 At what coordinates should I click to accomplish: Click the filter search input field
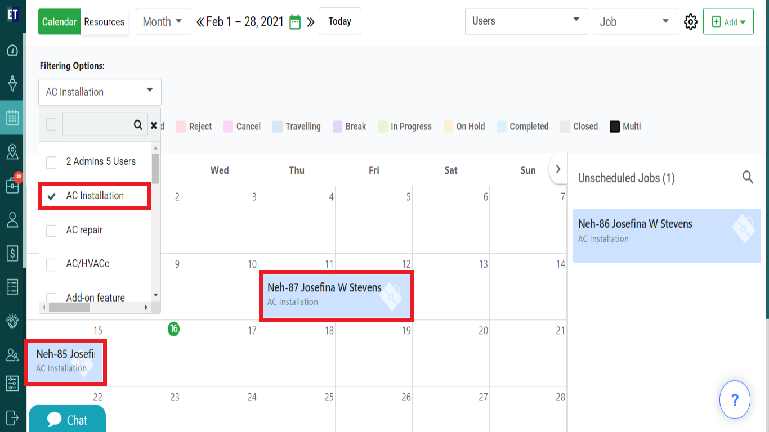pyautogui.click(x=105, y=124)
